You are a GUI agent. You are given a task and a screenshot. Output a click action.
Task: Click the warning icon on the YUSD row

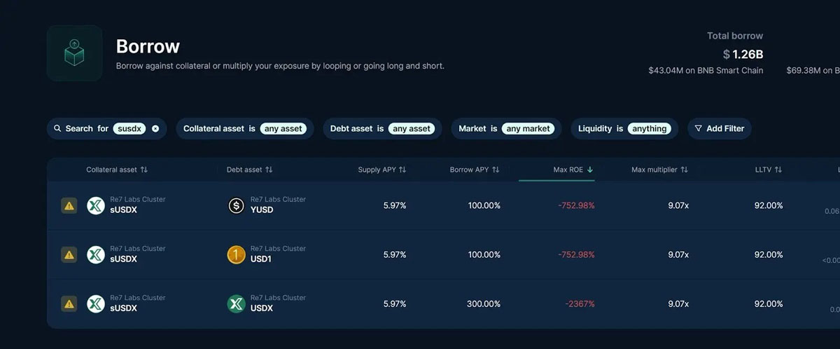click(69, 206)
